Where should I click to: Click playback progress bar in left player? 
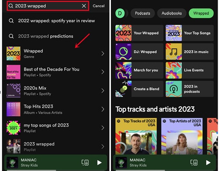click(x=56, y=170)
